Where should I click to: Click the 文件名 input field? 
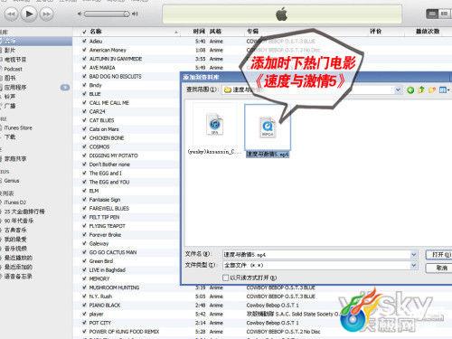pos(316,255)
